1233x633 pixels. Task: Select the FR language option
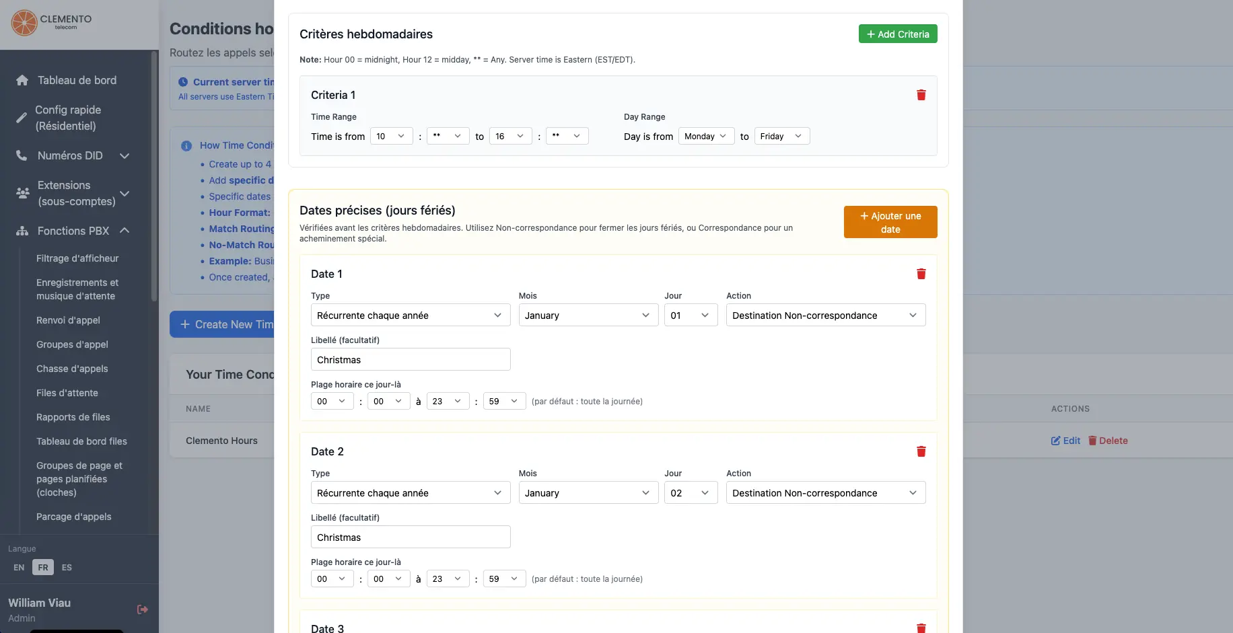[x=43, y=567]
